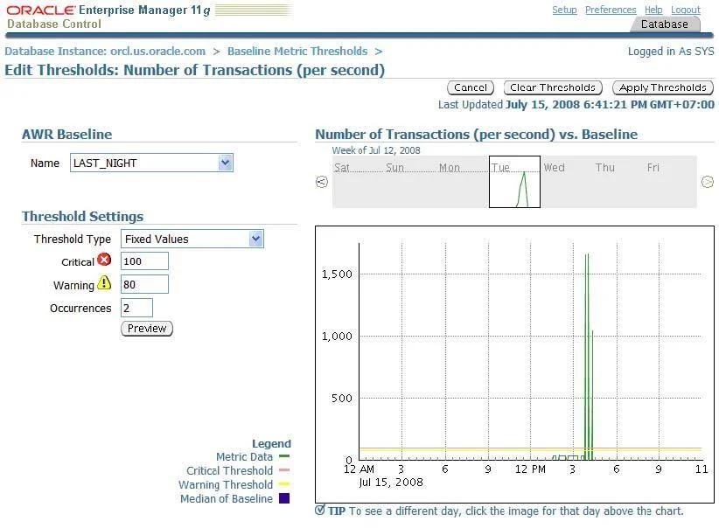
Task: Click the red Critical error icon
Action: [x=105, y=260]
